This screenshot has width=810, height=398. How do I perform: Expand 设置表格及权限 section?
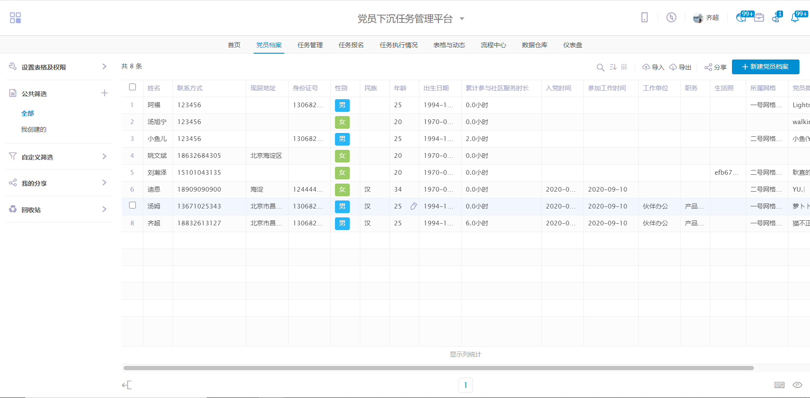coord(104,67)
